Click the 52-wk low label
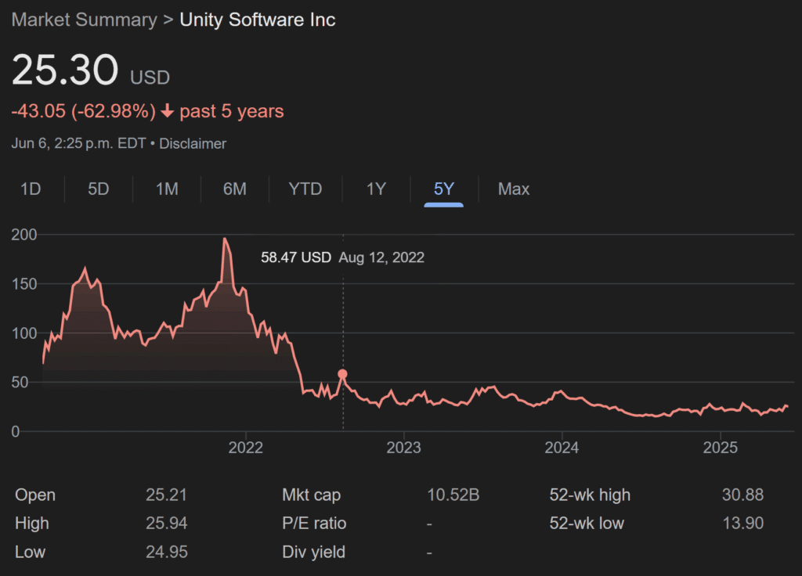This screenshot has height=576, width=802. (x=587, y=524)
